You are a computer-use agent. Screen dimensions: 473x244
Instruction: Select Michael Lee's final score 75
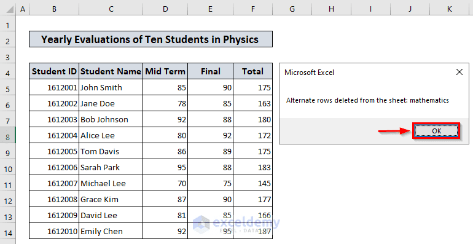pyautogui.click(x=210, y=183)
